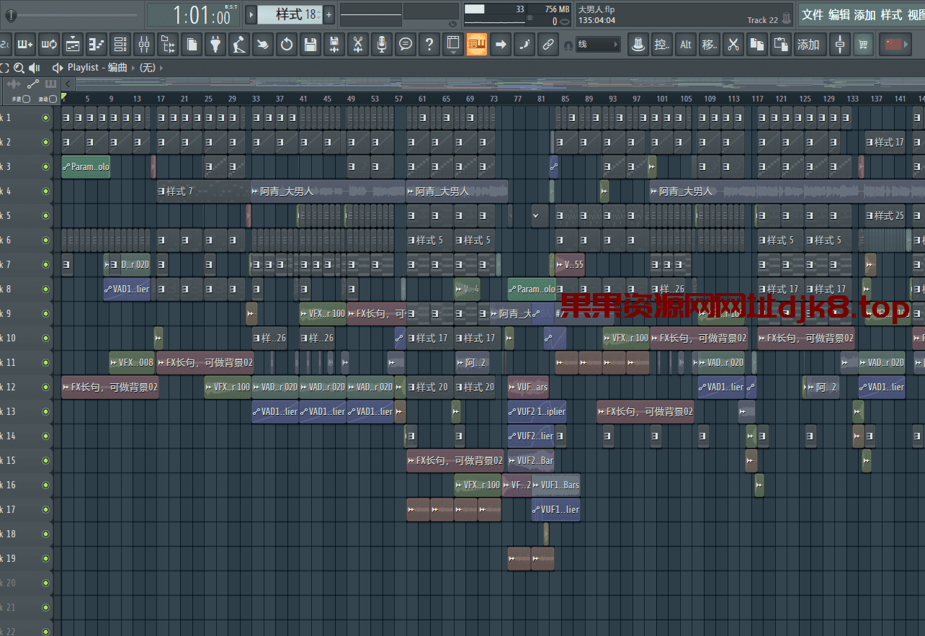Open the 编辑 menu
This screenshot has height=636, width=925.
[839, 15]
